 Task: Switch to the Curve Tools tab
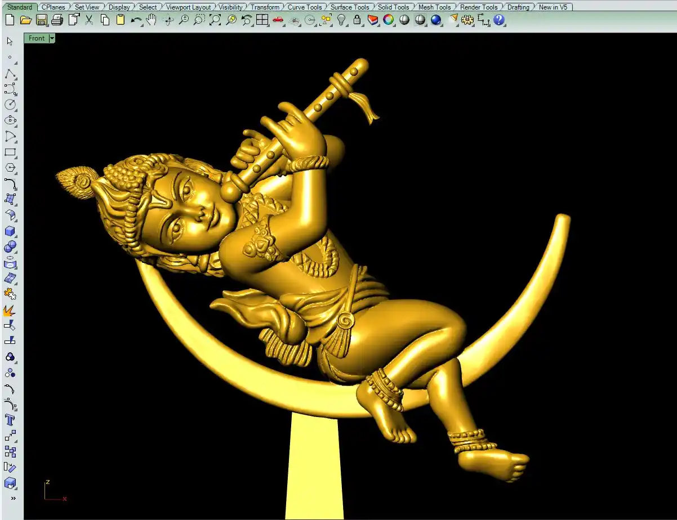coord(305,7)
